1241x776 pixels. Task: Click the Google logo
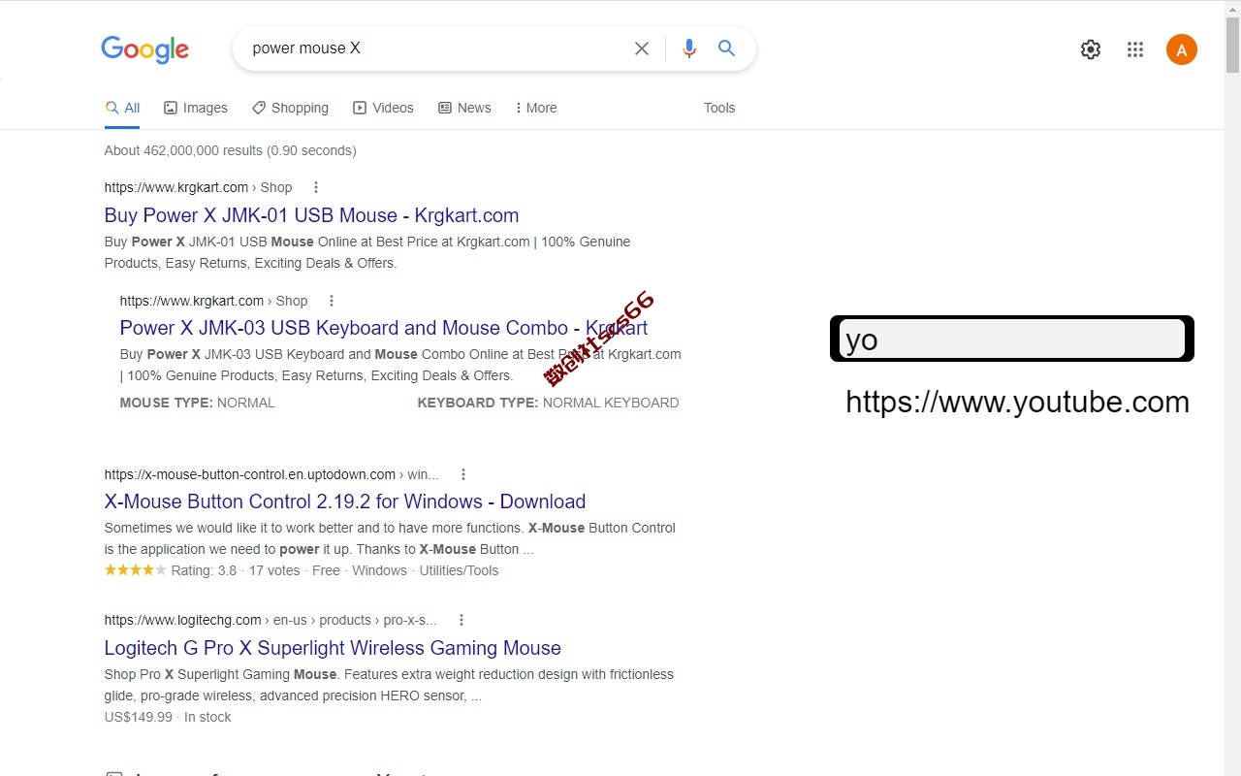pos(144,49)
